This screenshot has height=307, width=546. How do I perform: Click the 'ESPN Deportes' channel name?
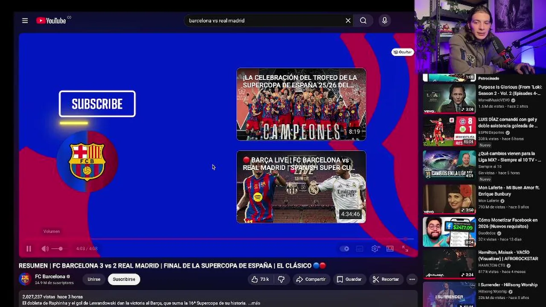[x=491, y=133]
